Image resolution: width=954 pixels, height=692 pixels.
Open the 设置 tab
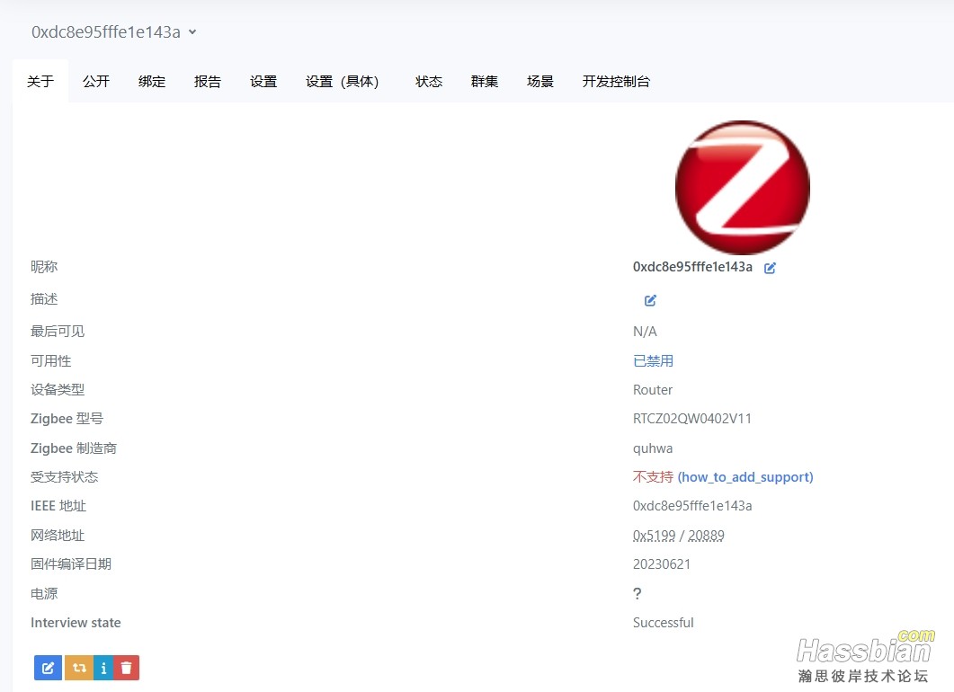pyautogui.click(x=263, y=82)
